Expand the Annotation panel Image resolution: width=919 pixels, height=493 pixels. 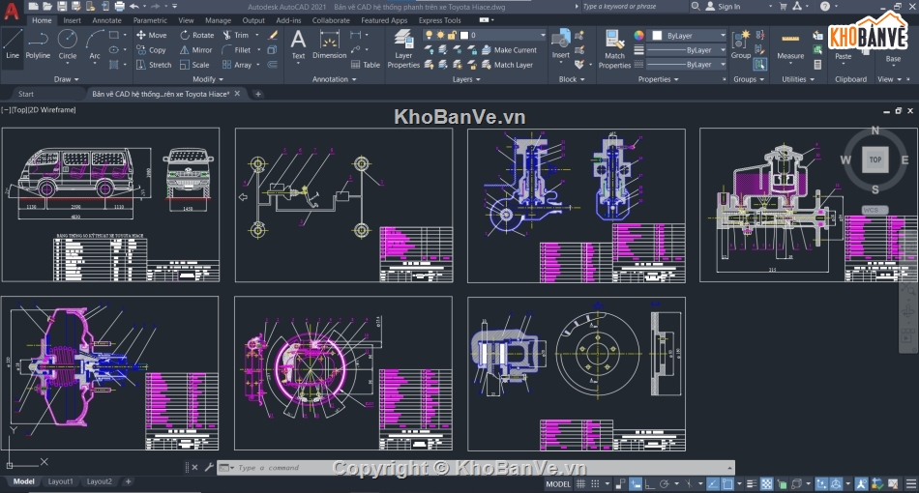(334, 79)
